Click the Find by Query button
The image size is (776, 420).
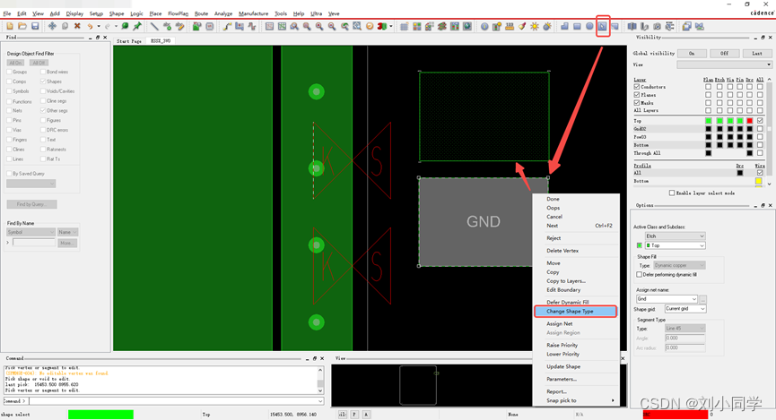[31, 204]
